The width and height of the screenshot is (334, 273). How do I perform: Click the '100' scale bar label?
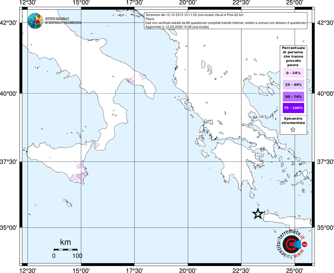coord(77,256)
